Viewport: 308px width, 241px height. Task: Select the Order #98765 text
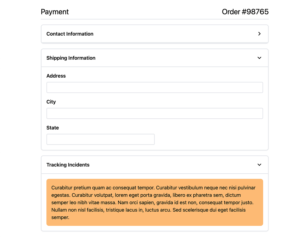(x=245, y=12)
